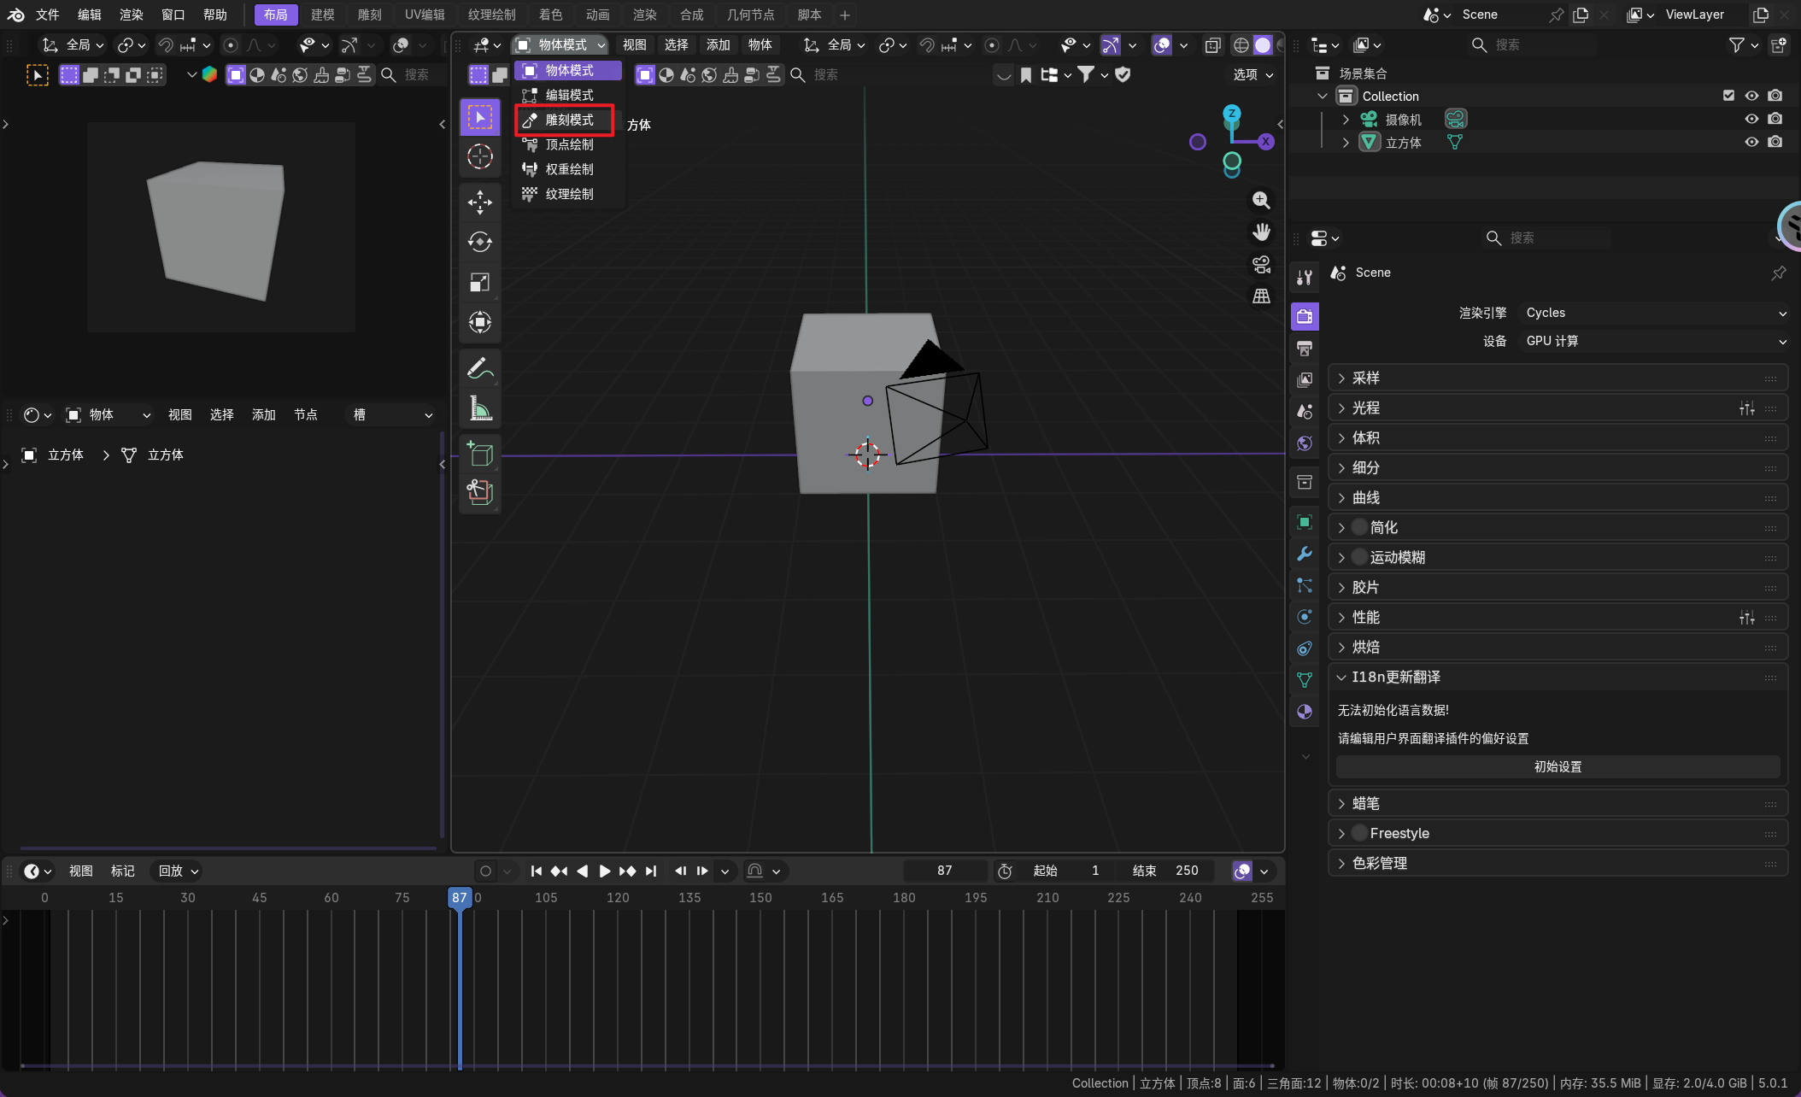Select the Rotate tool icon
The height and width of the screenshot is (1097, 1801).
[x=479, y=242]
